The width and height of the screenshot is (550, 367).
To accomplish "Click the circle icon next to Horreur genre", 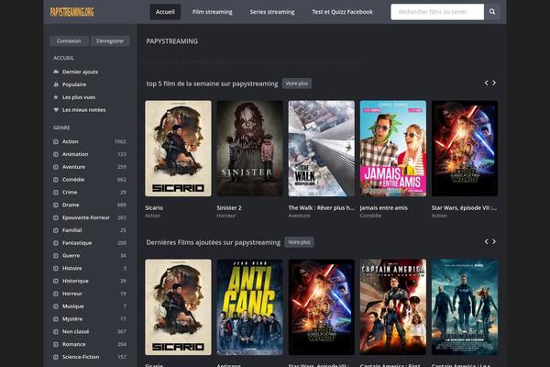I will tap(56, 294).
